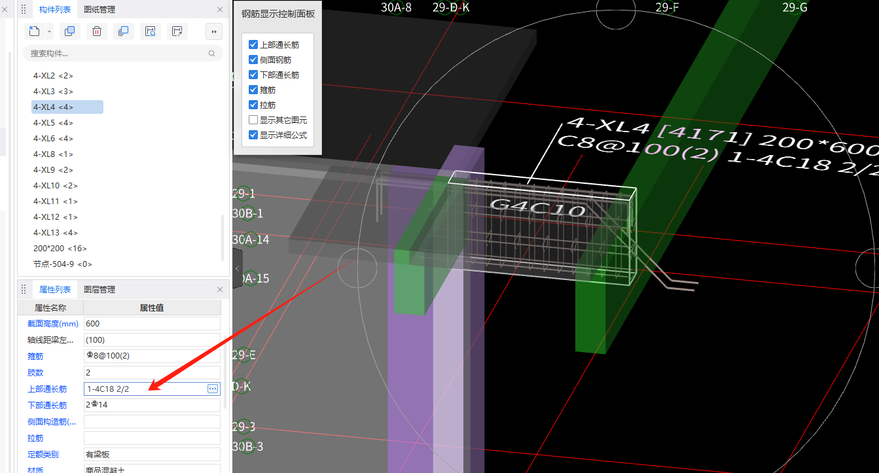Switch to the 构件列表 tab
879x473 pixels.
tap(55, 9)
